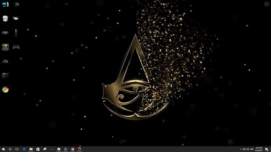Open network status in system tray
Viewport: 271px width, 152px height.
pyautogui.click(x=244, y=149)
